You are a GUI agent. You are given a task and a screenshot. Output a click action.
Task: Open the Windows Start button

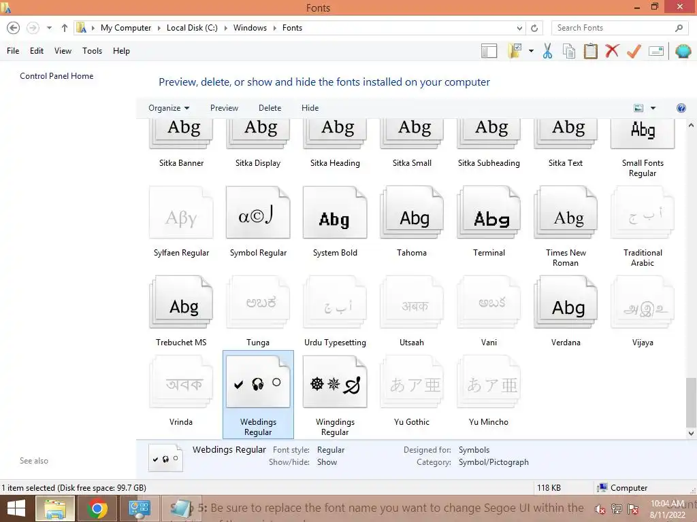coord(16,508)
